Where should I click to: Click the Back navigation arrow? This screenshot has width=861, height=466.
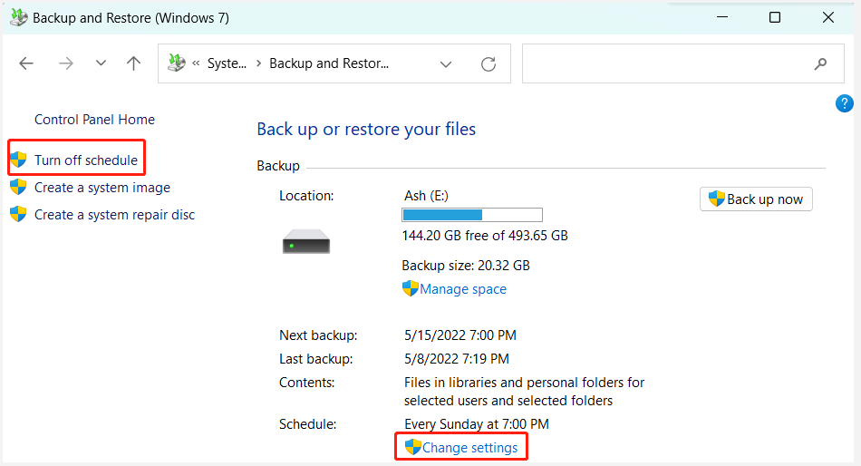tap(26, 63)
